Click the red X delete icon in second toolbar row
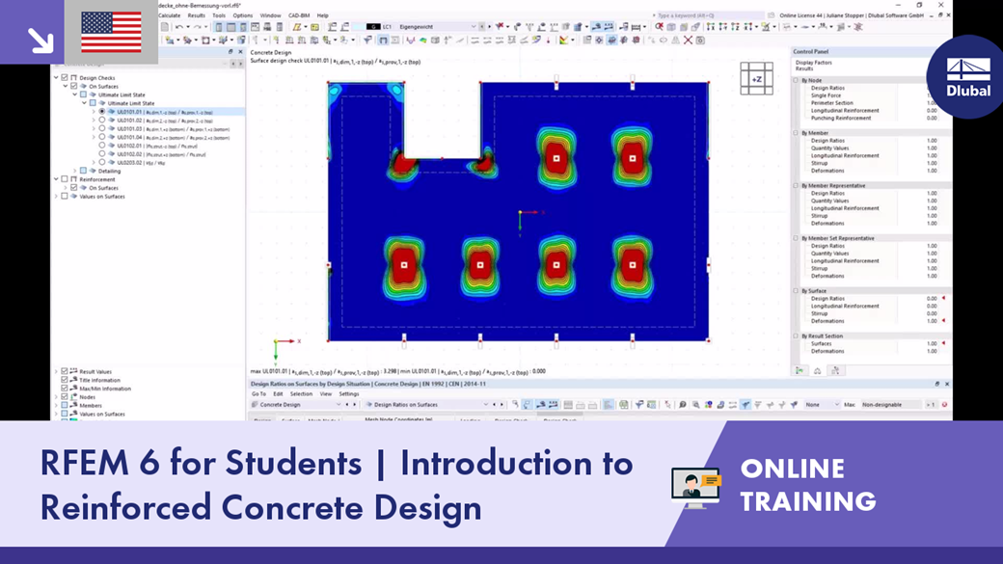This screenshot has width=1003, height=564. click(x=688, y=40)
